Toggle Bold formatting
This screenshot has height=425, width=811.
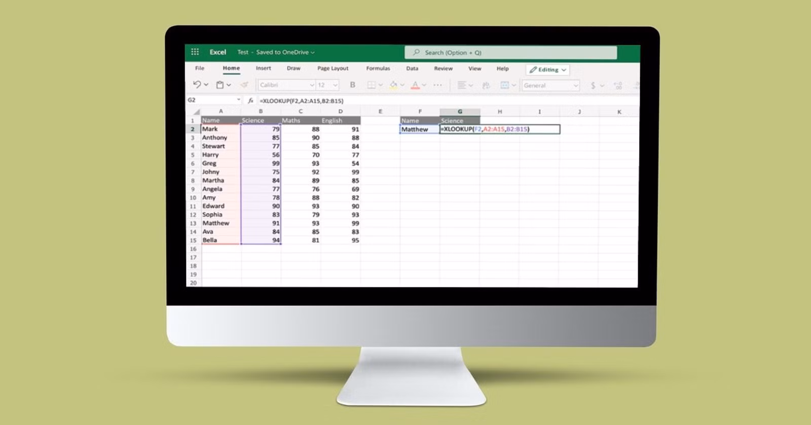click(x=353, y=85)
